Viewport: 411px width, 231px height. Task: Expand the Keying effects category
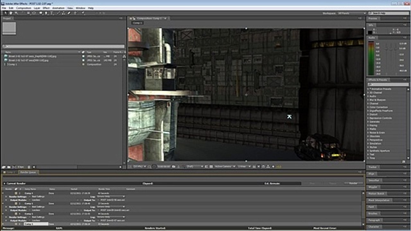point(368,125)
